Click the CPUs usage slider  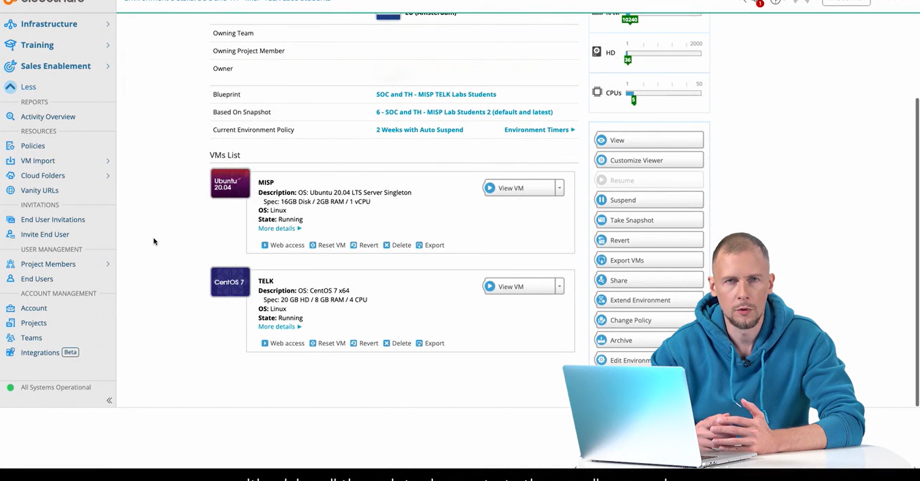coord(664,93)
